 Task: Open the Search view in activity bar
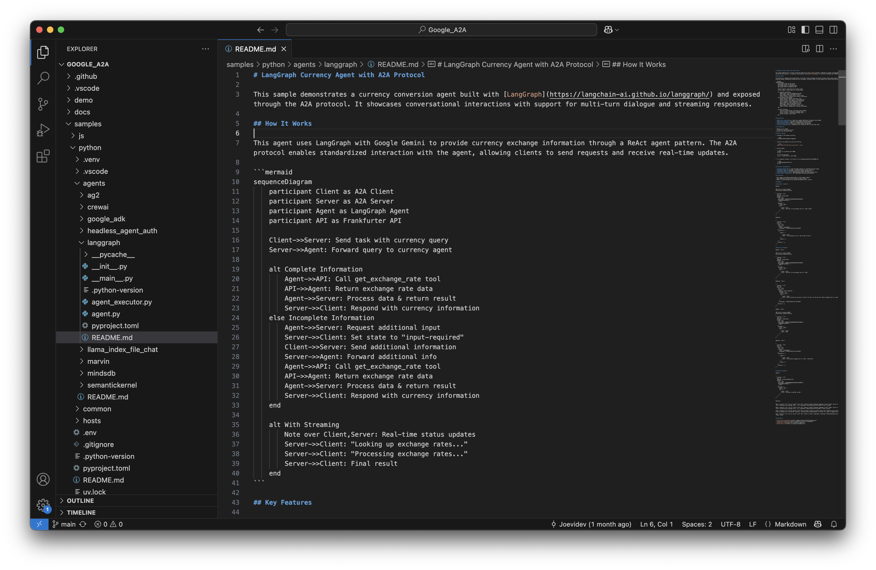43,78
